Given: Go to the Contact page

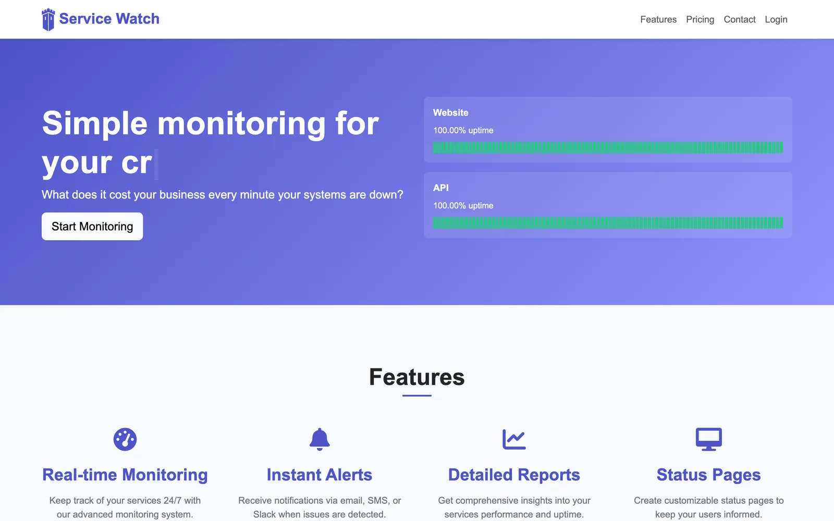Looking at the screenshot, I should (x=740, y=19).
